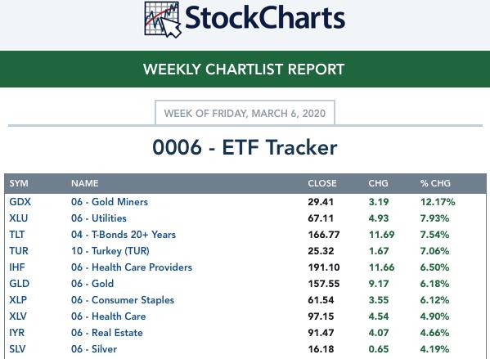This screenshot has width=490, height=359.
Task: Click the Weekly Chartlist Report banner
Action: (x=244, y=69)
